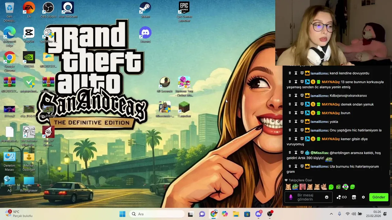
Task: Open the Chrome taskbar icon
Action: 213,214
